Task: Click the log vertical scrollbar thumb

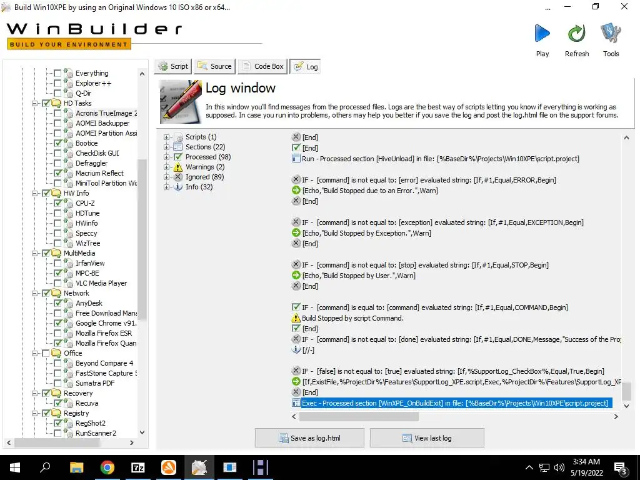Action: pyautogui.click(x=626, y=391)
